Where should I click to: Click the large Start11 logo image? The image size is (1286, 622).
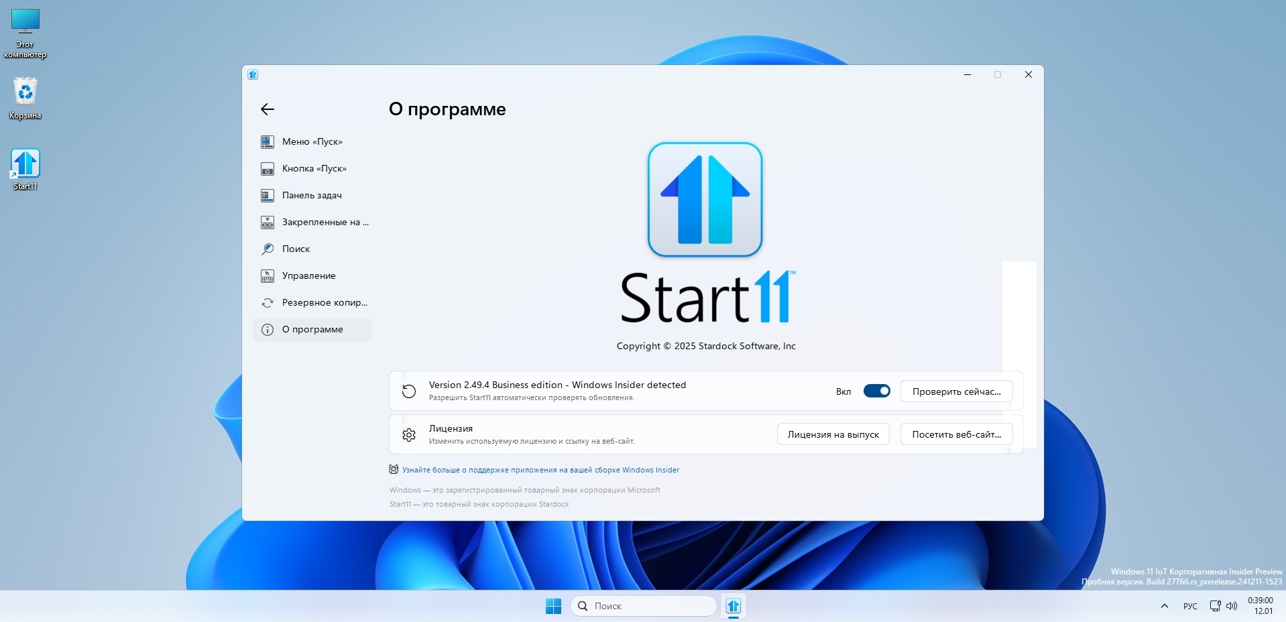click(705, 199)
